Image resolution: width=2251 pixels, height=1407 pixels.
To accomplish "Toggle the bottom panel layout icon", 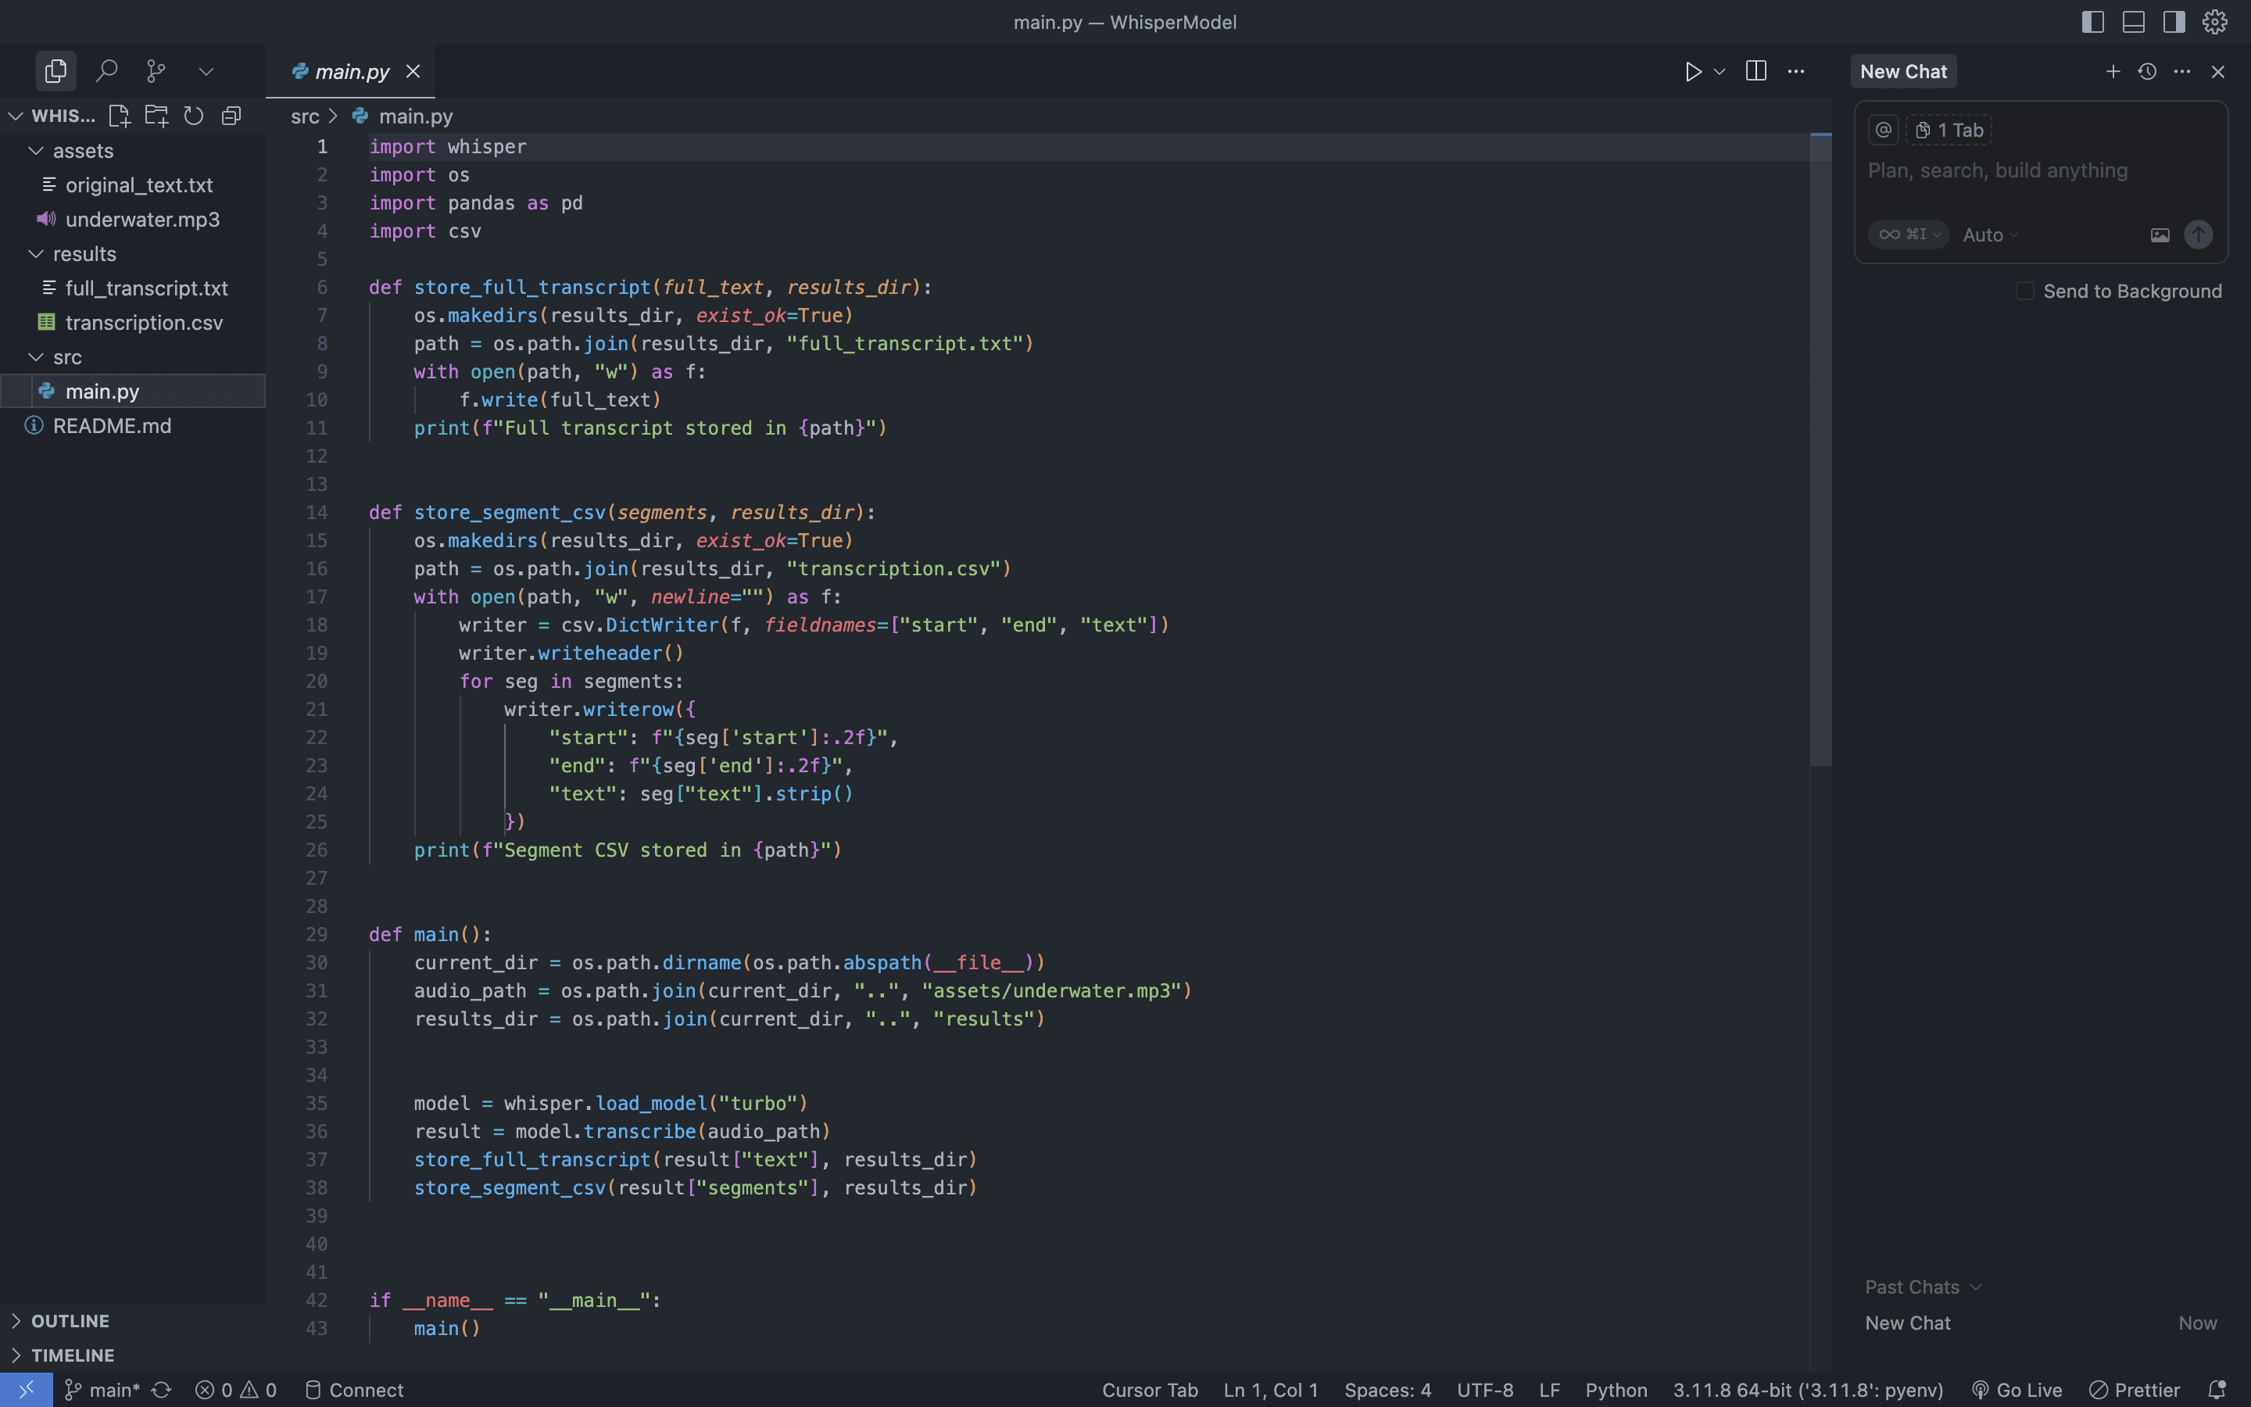I will (2133, 23).
